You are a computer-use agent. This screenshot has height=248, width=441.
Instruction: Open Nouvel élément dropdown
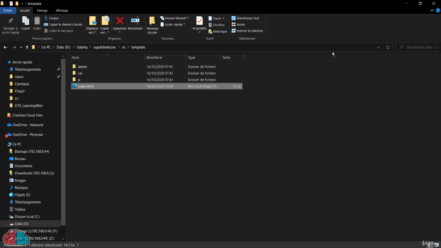(174, 18)
